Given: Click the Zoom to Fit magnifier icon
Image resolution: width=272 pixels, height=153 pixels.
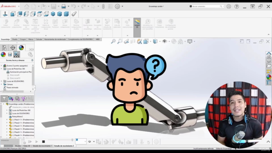Looking at the screenshot, I should click(x=113, y=41).
